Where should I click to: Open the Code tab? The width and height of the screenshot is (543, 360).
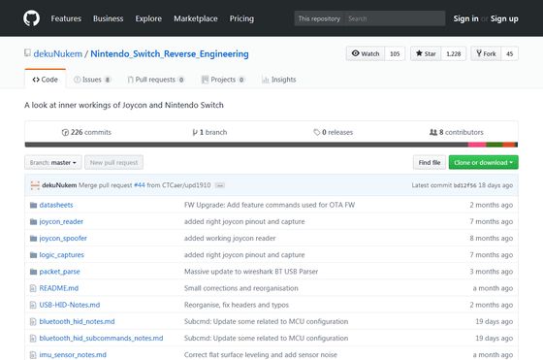click(x=45, y=80)
